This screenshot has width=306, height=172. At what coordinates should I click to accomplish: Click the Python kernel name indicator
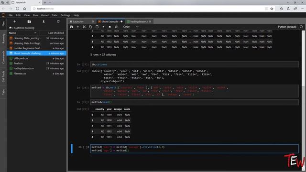pyautogui.click(x=287, y=27)
